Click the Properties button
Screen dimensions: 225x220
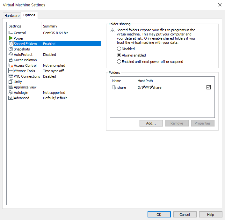(203, 123)
